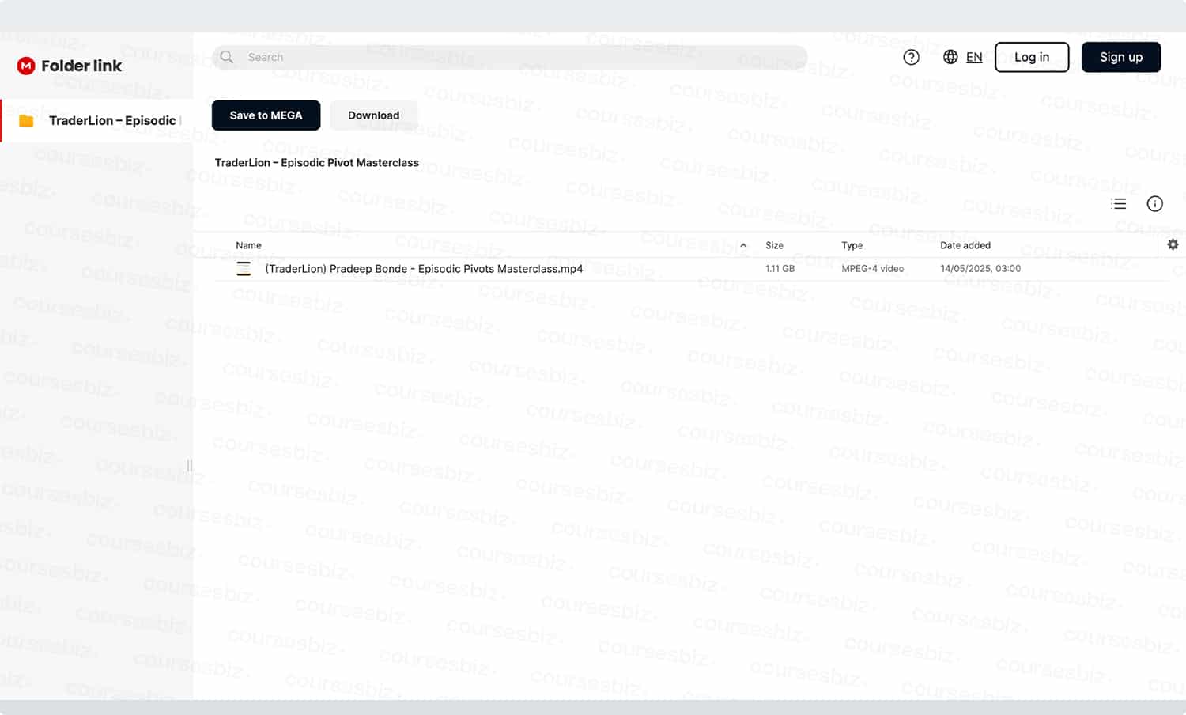The height and width of the screenshot is (715, 1186).
Task: Sort by the Size column header
Action: point(774,246)
